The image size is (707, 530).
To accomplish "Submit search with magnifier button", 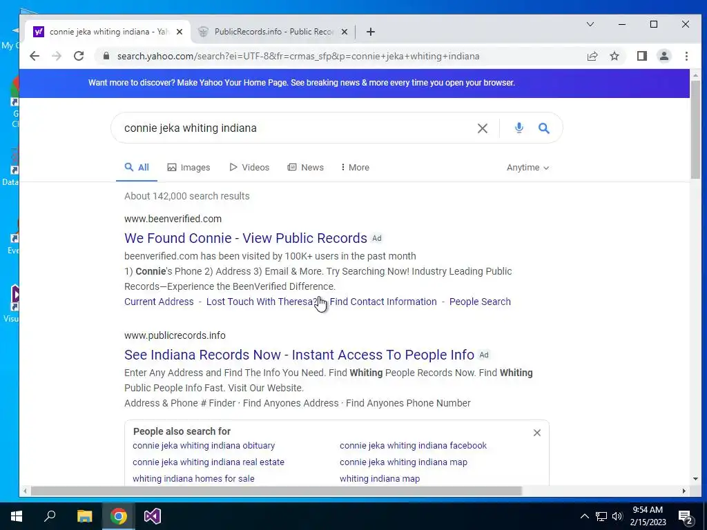I will click(544, 128).
